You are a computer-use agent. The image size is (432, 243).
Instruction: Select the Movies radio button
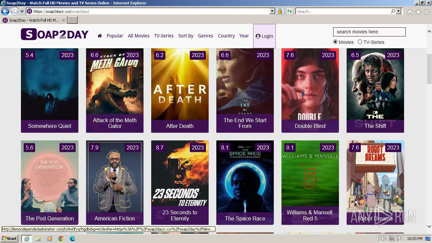pyautogui.click(x=335, y=42)
